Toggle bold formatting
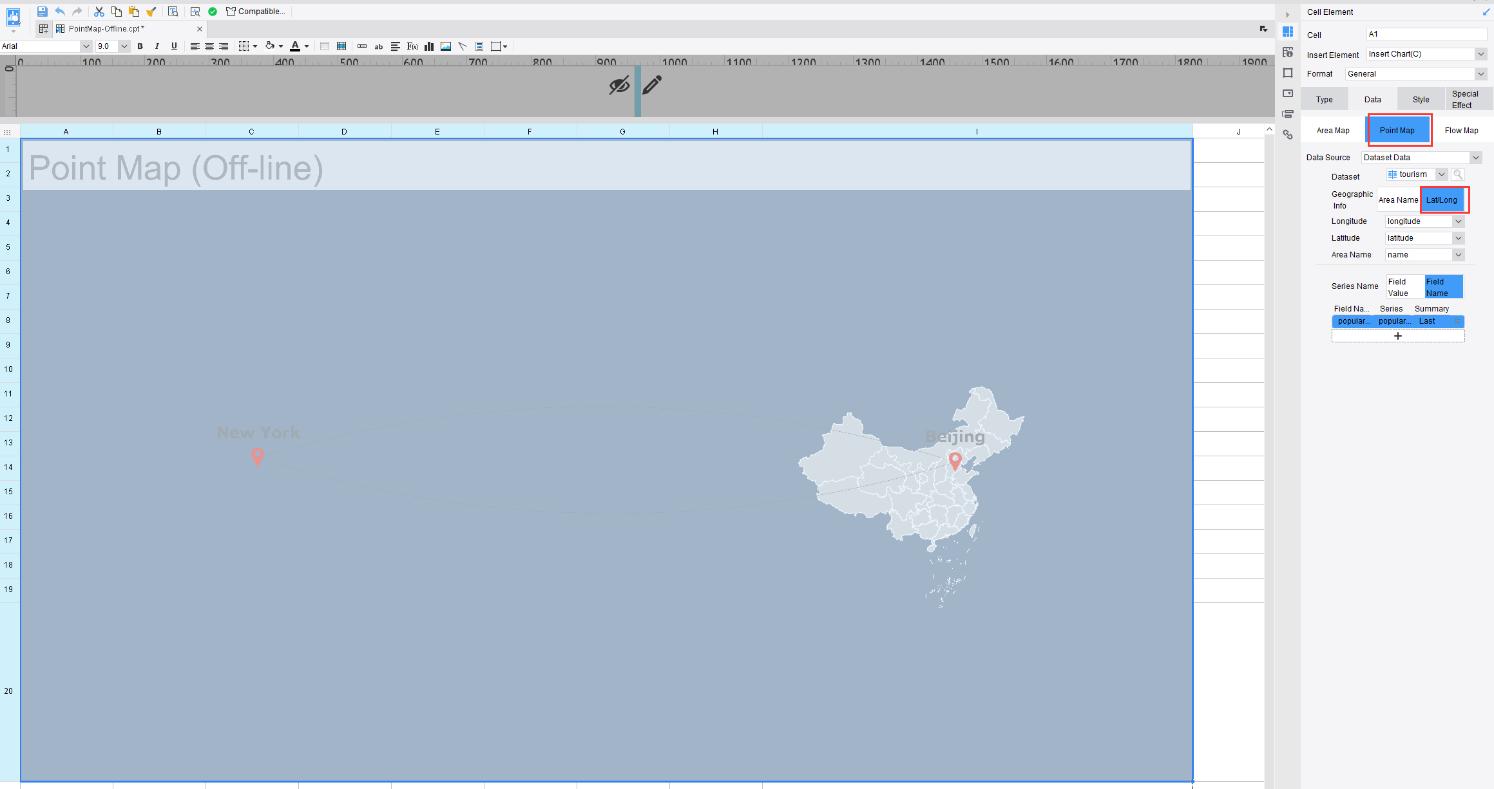1494x789 pixels. pos(140,46)
